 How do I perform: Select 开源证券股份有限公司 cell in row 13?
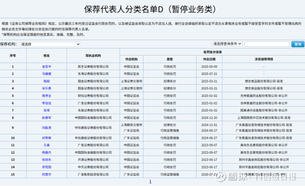[x=93, y=160]
